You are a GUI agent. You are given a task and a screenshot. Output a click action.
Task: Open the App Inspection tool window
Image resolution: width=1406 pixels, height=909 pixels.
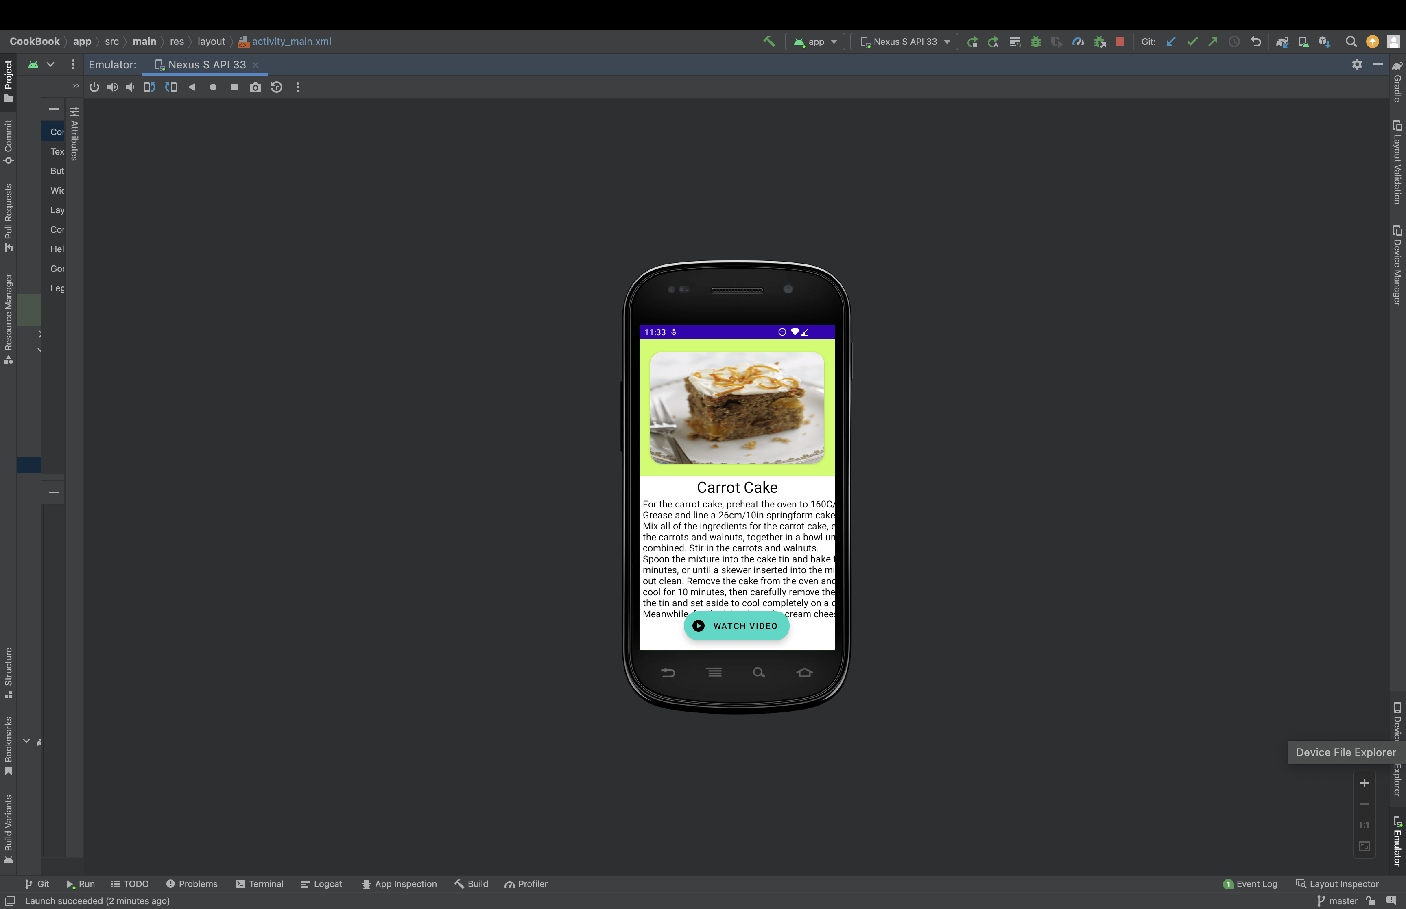tap(400, 884)
